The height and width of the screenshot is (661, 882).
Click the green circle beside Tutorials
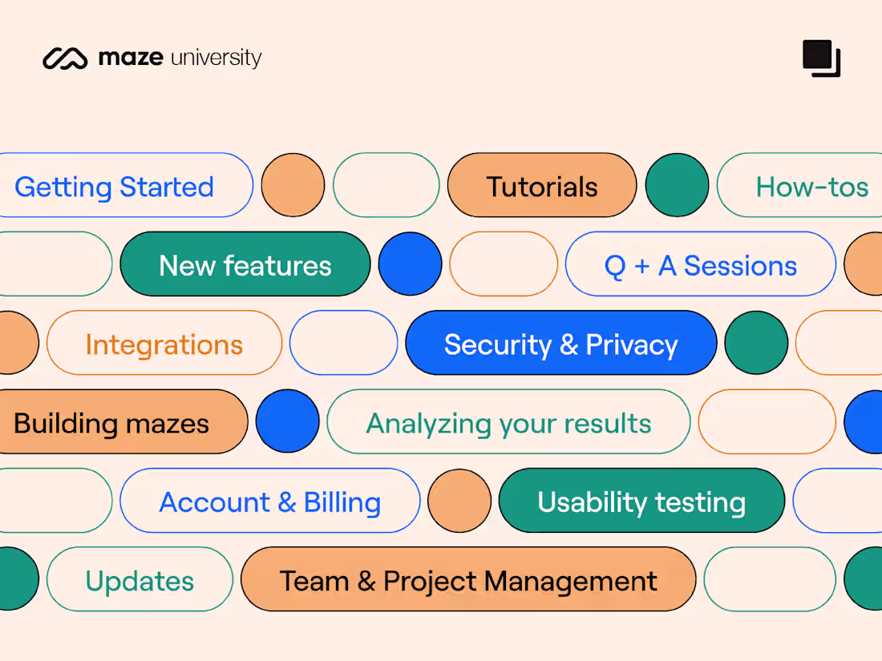(677, 186)
